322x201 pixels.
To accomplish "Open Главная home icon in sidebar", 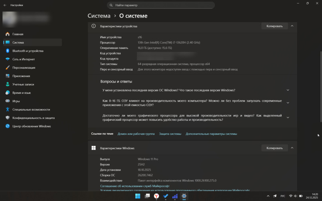I will tap(8, 34).
